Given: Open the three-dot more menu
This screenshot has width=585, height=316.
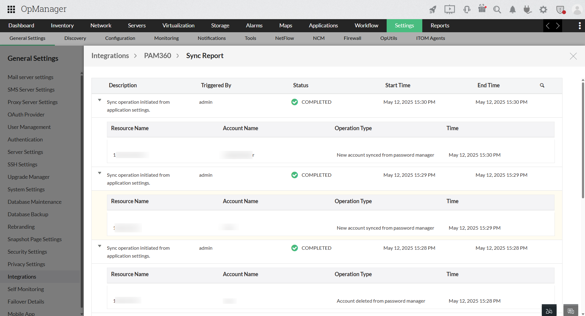Looking at the screenshot, I should [x=580, y=26].
